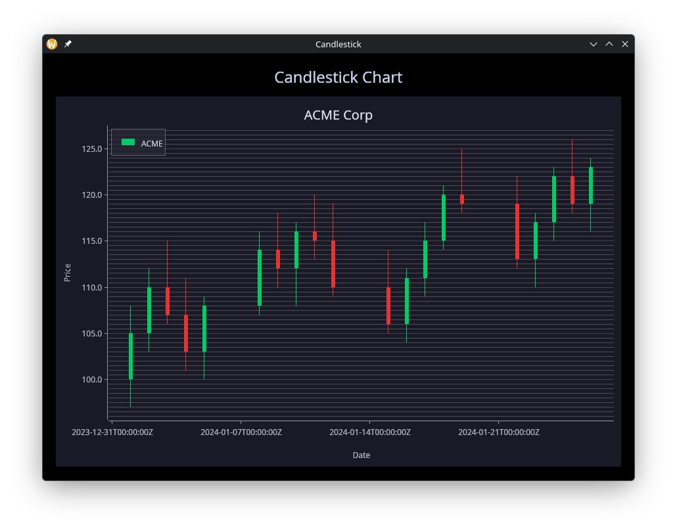The height and width of the screenshot is (531, 677).
Task: Click the Candlestick title bar label
Action: 338,44
